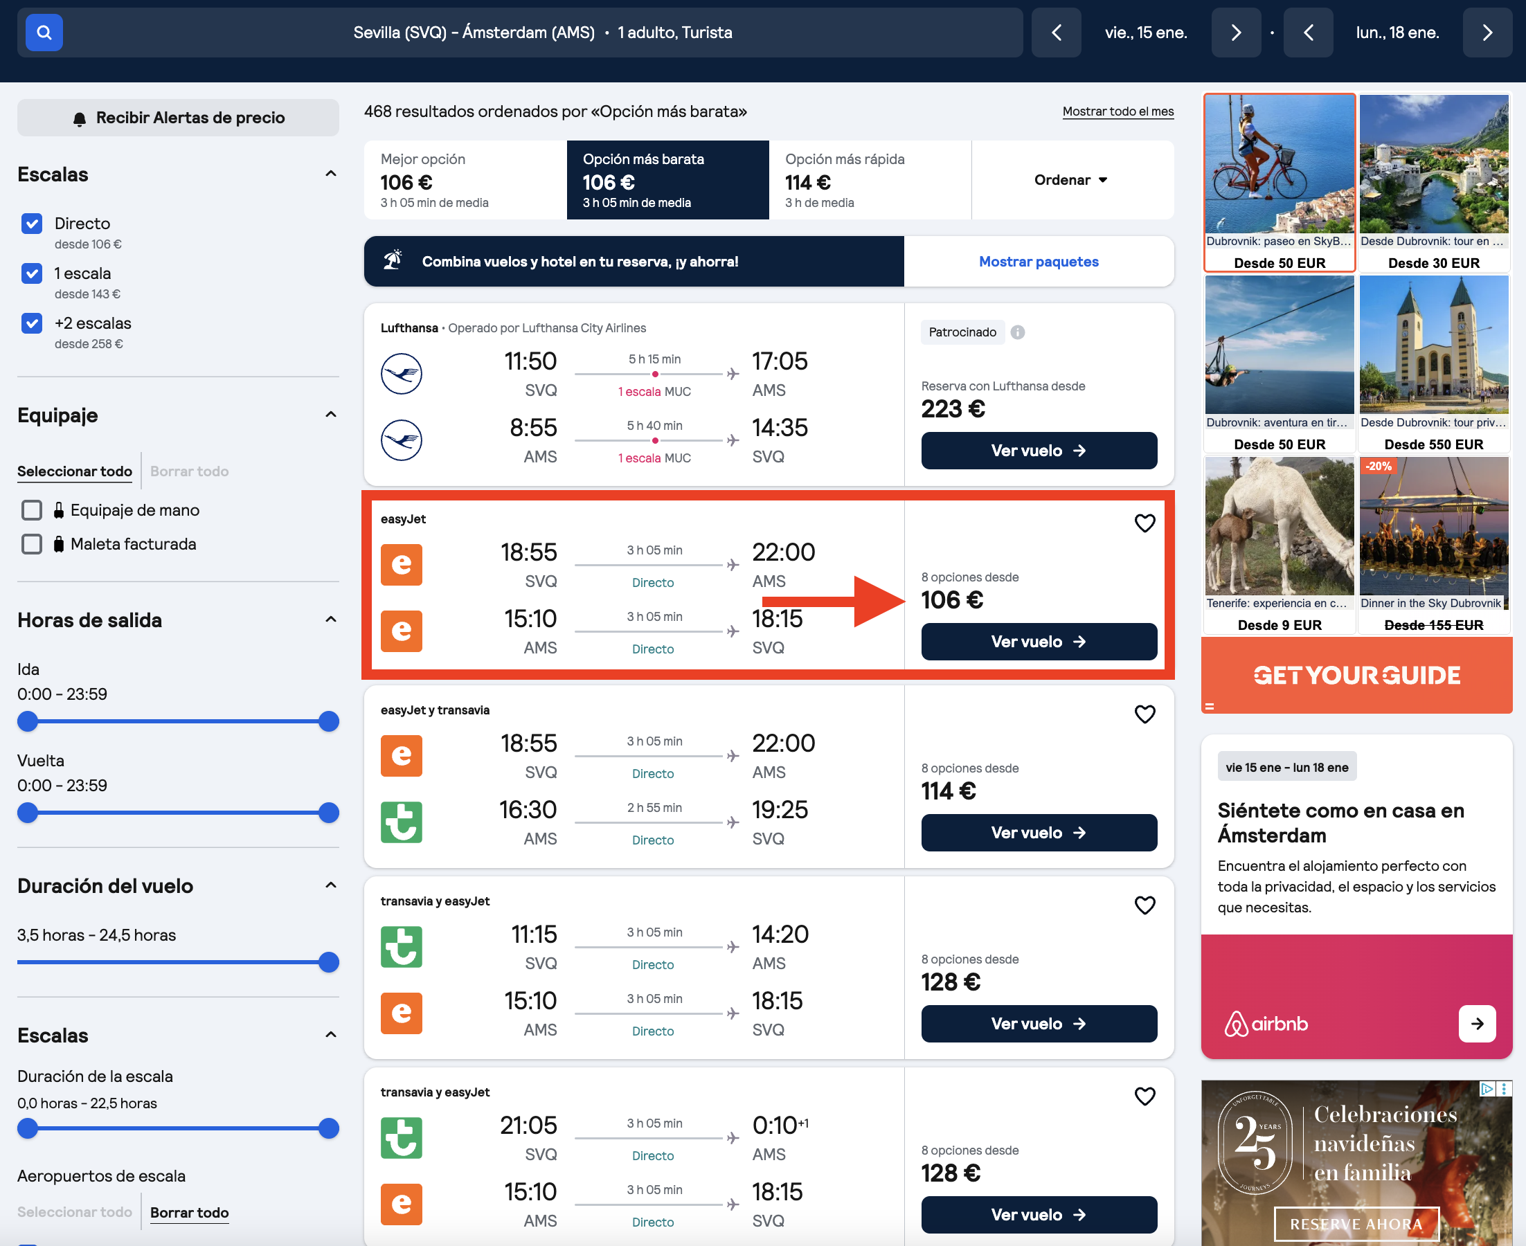Click Recibir Alertas de precio button
This screenshot has width=1526, height=1246.
pyautogui.click(x=178, y=118)
